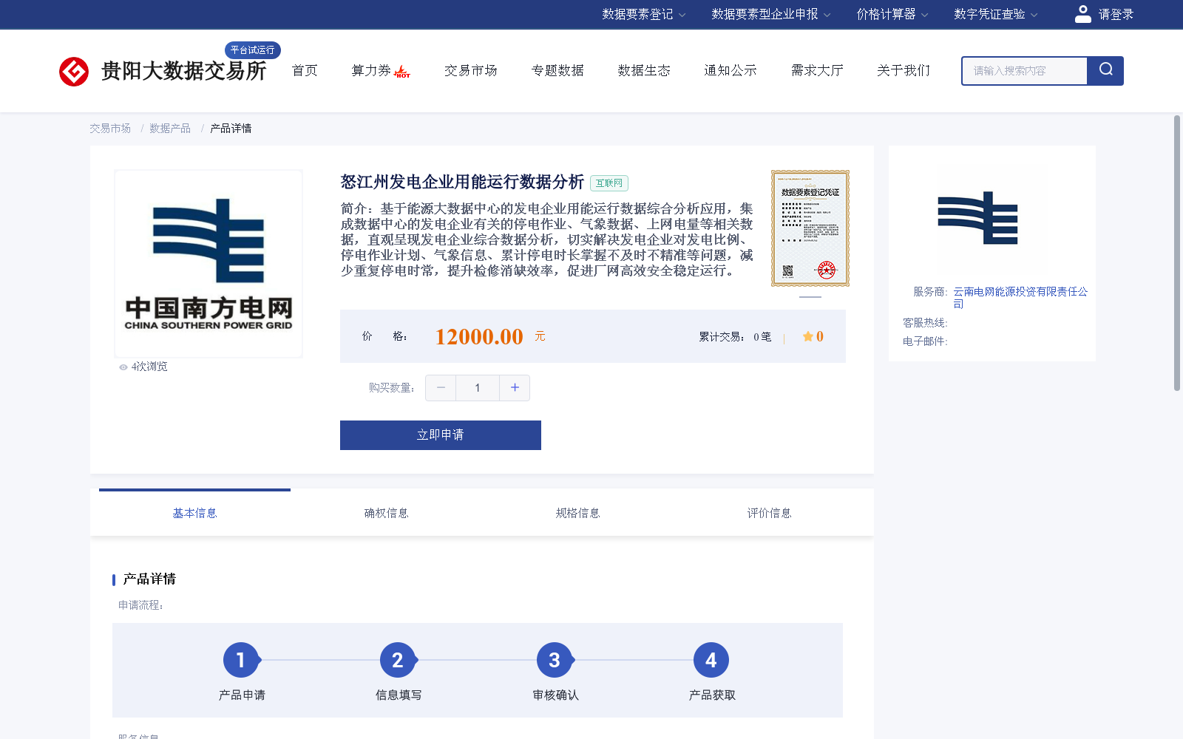Click the 贵阳大数据交易所 site title
This screenshot has height=739, width=1183.
pyautogui.click(x=183, y=71)
